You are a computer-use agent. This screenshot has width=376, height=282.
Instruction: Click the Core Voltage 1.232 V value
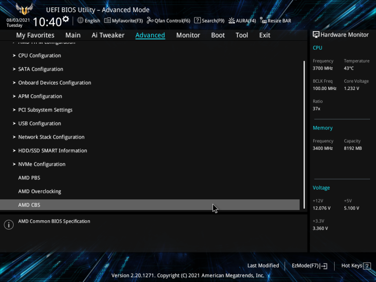click(x=351, y=88)
